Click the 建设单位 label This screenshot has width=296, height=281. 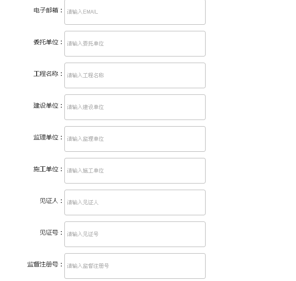click(x=46, y=106)
